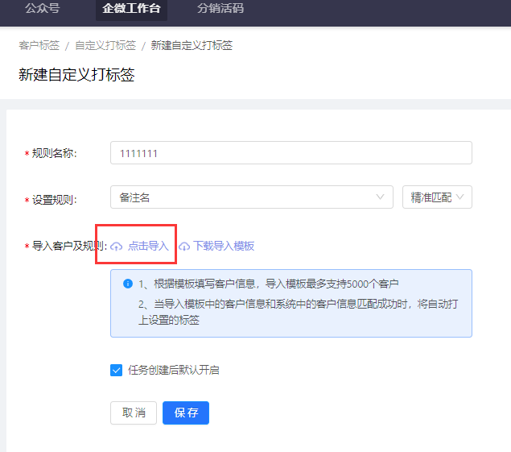Go to 客户标签 breadcrumb
This screenshot has height=452, width=511.
pos(39,45)
